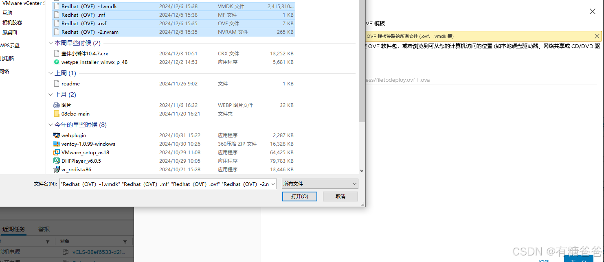Click the 79,783 KB size cell

(282, 161)
